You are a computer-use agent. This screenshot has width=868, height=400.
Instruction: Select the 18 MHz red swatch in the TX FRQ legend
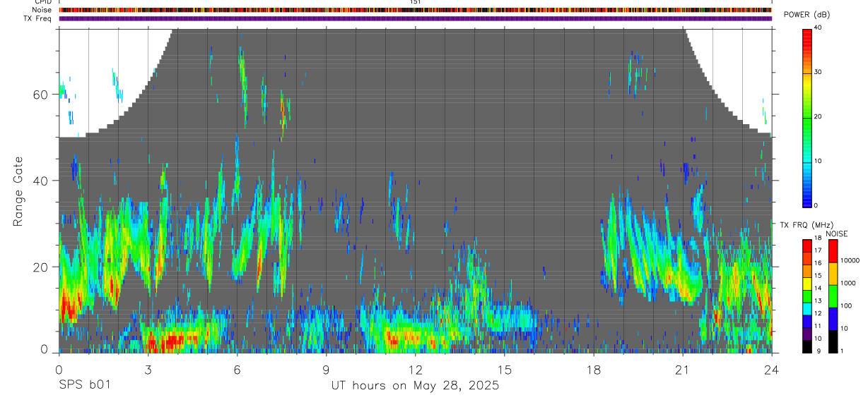pyautogui.click(x=807, y=246)
